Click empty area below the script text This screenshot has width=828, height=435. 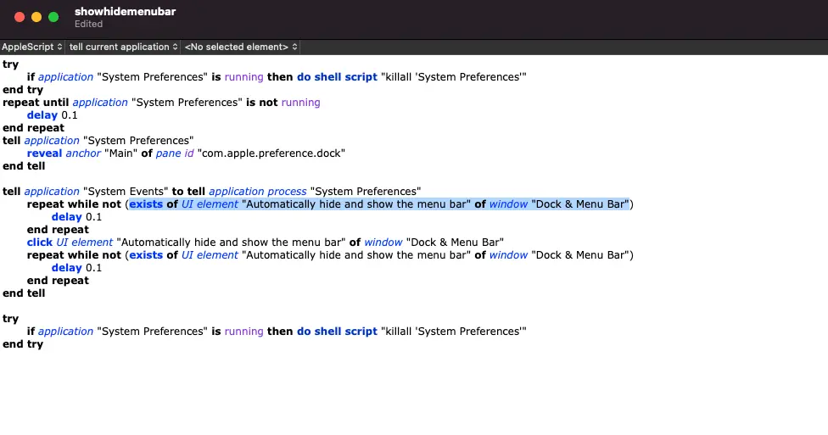(x=414, y=390)
